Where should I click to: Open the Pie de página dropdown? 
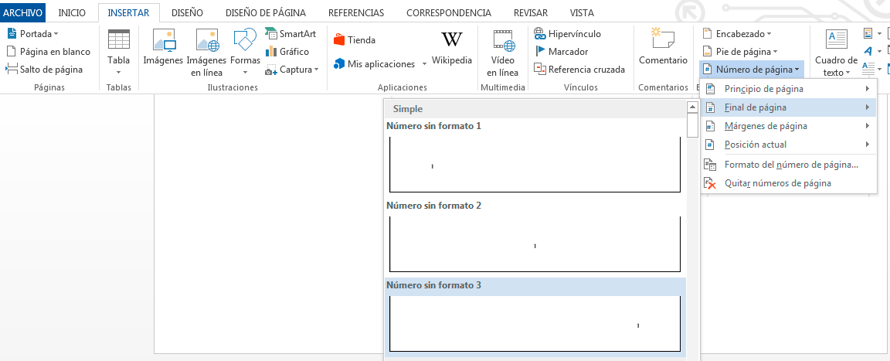coord(740,52)
